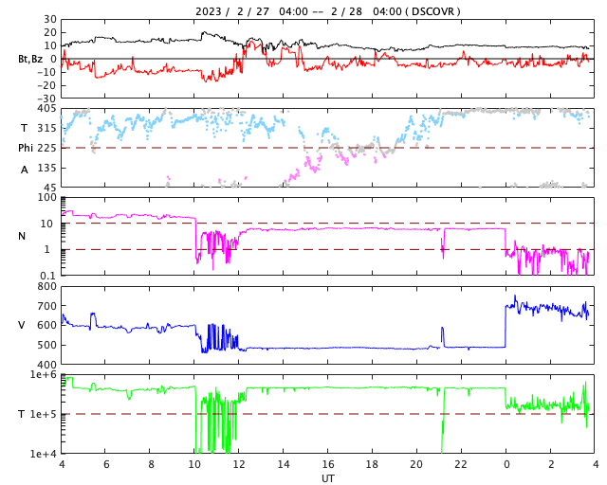
Task: Click the '0.1' density tick label
Action: pyautogui.click(x=48, y=276)
